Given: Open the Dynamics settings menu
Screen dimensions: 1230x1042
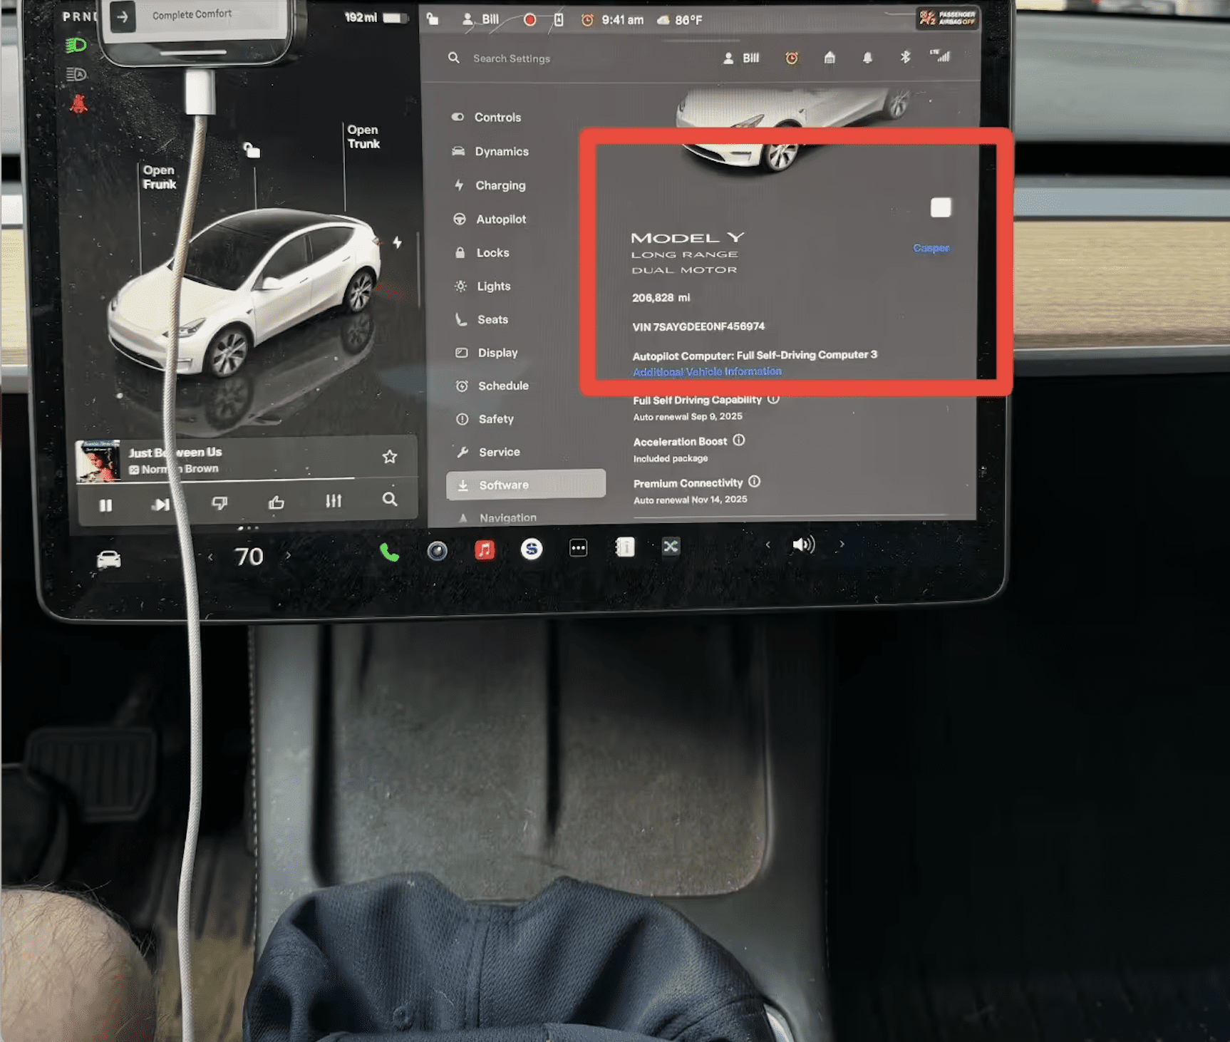Looking at the screenshot, I should (490, 151).
